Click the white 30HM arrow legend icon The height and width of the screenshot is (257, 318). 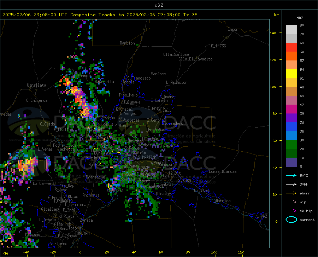[x=291, y=185]
